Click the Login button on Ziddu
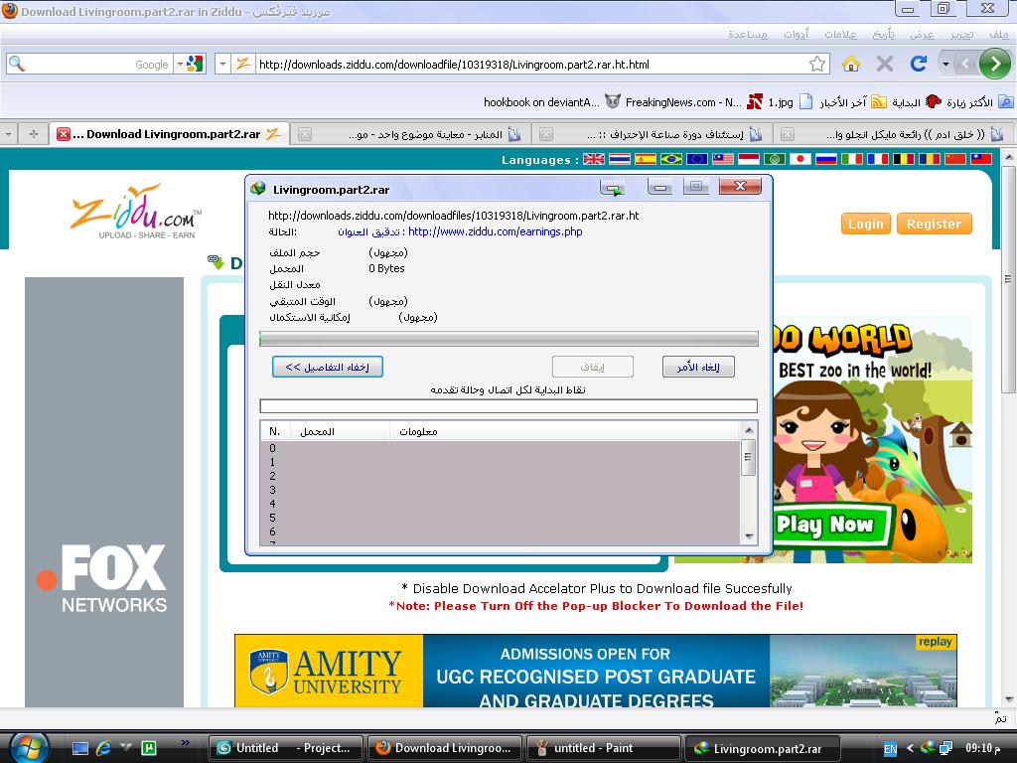The image size is (1017, 763). pos(866,224)
